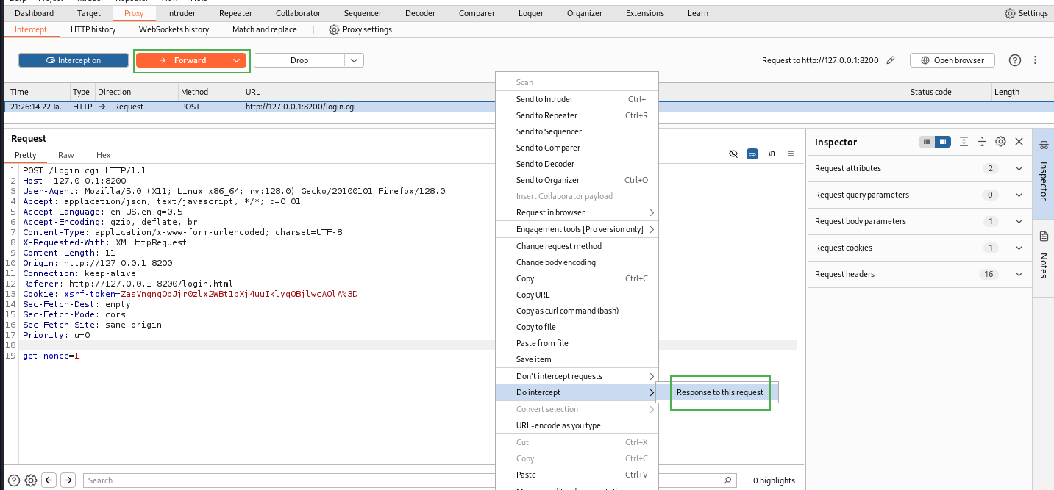Open the HTTP history sub-tab

click(93, 29)
